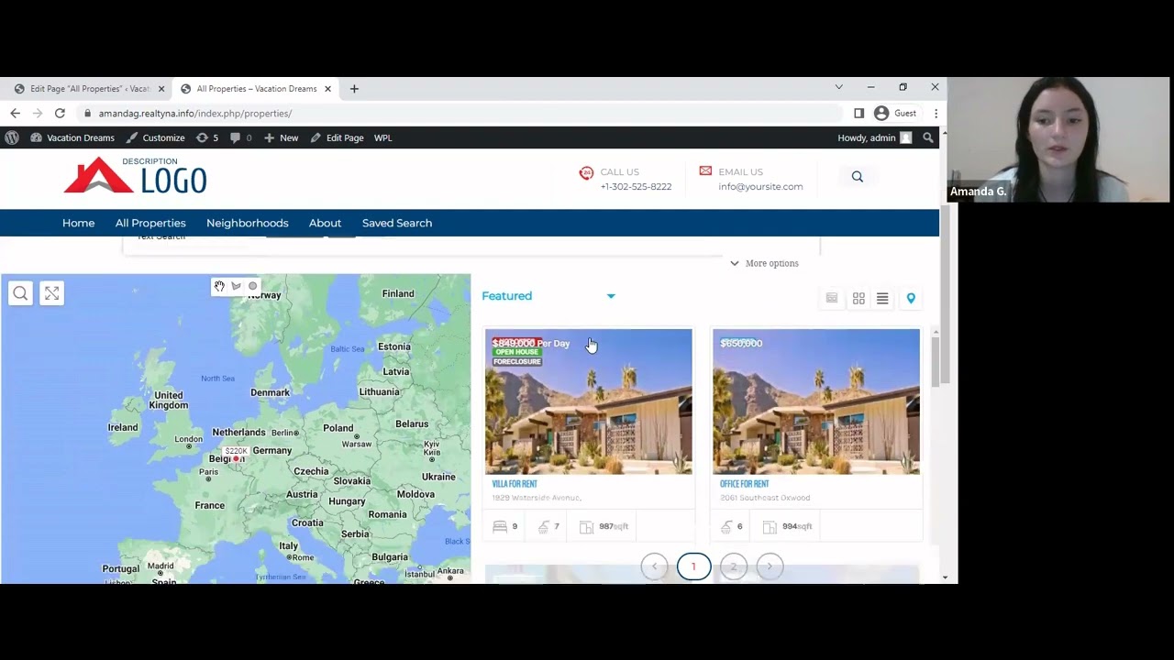Switch to map-box listing view icon
1174x660 pixels.
click(x=832, y=298)
